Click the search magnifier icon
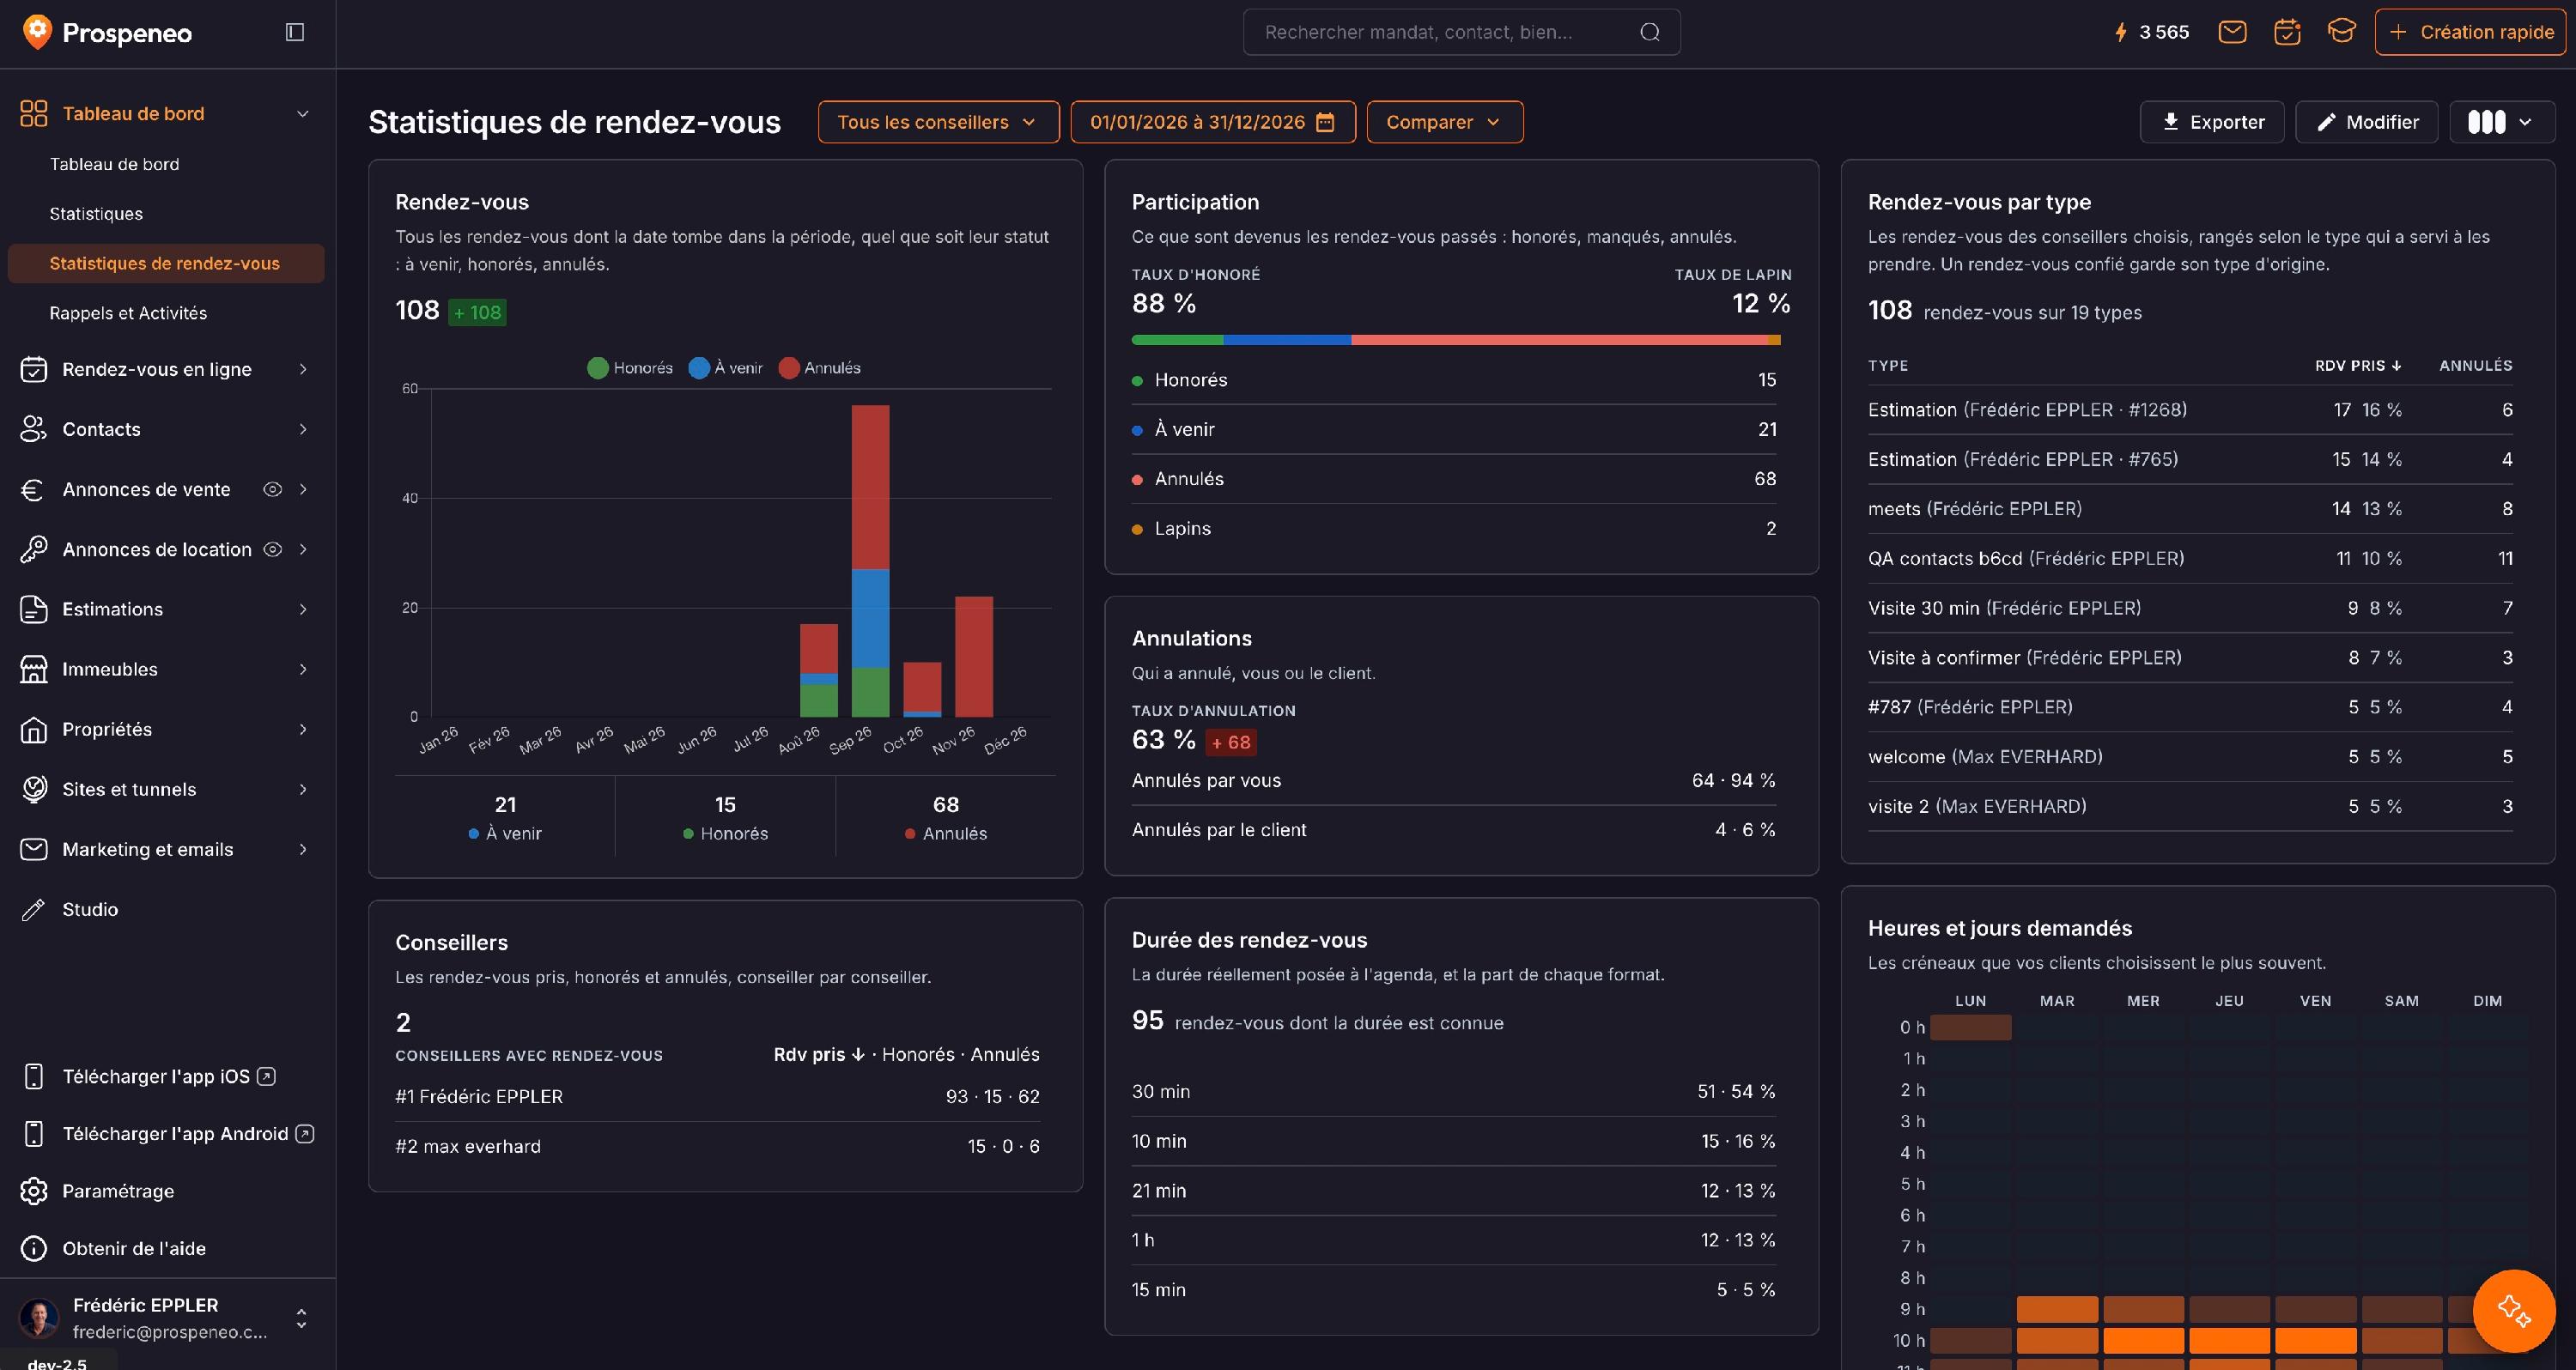This screenshot has height=1370, width=2576. click(1650, 32)
